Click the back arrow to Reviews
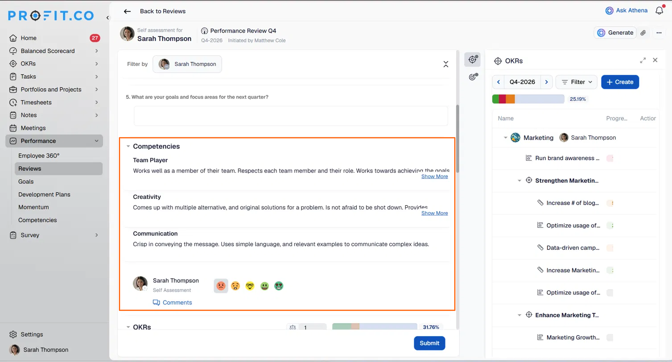The image size is (672, 362). point(128,11)
